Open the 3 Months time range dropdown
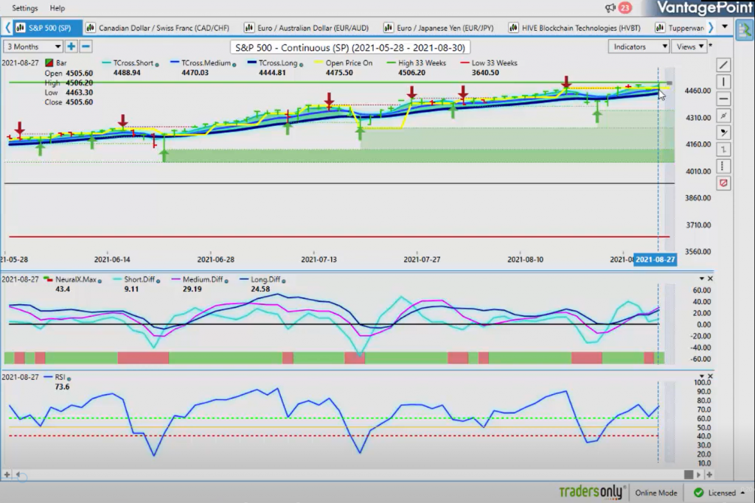Screen dimensions: 755x503 33,46
